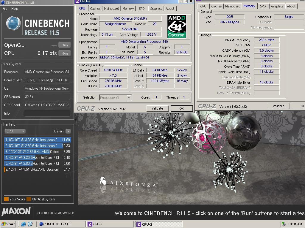Image resolution: width=305 pixels, height=228 pixels.
Task: Run the CPU benchmark
Action: (65, 53)
